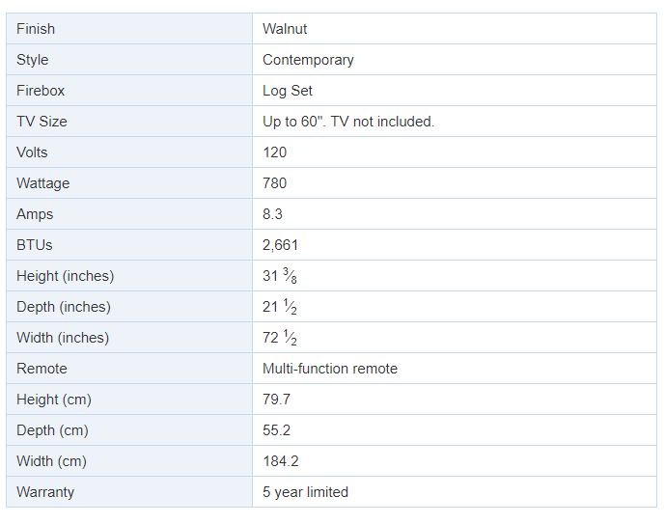Click the Depth (inches) value 21 1/2
The image size is (665, 524).
[280, 307]
